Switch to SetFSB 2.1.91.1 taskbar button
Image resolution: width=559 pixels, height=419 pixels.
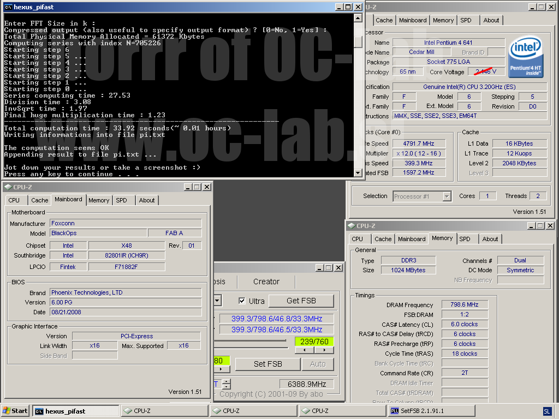(x=431, y=411)
